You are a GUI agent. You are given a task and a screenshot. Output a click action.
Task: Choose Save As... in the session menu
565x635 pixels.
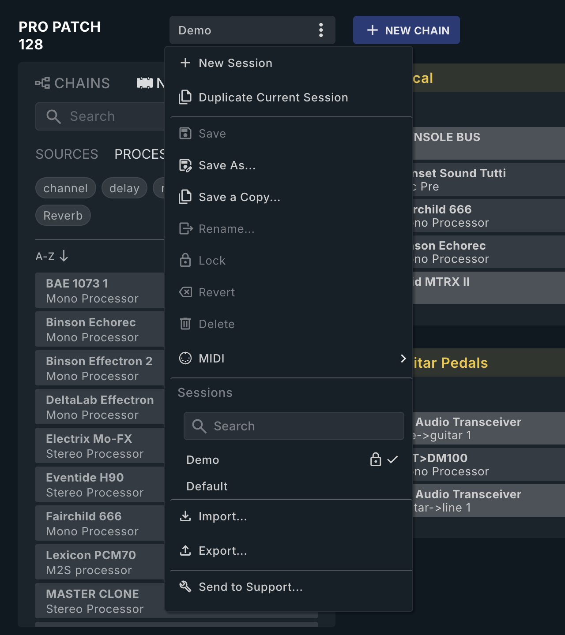click(x=289, y=165)
